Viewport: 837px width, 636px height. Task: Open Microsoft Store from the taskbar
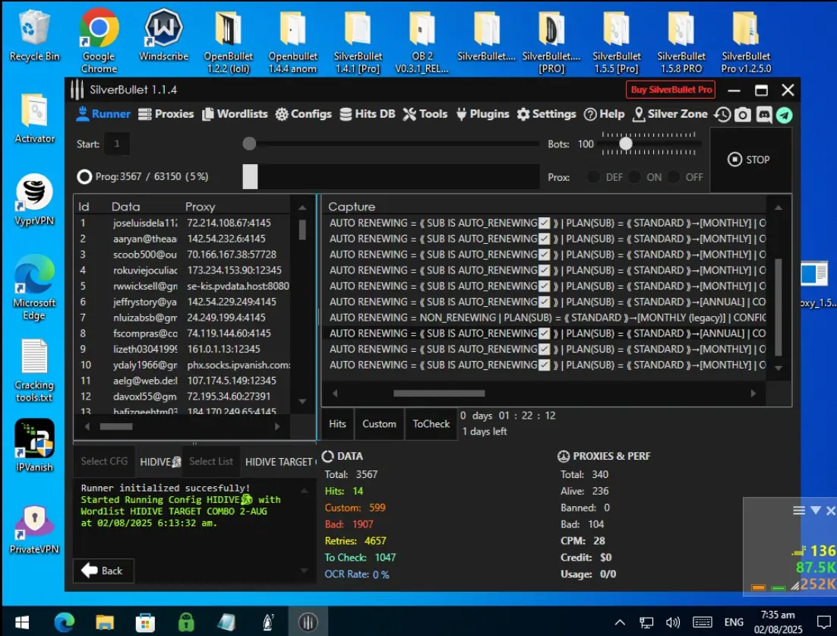click(x=145, y=622)
